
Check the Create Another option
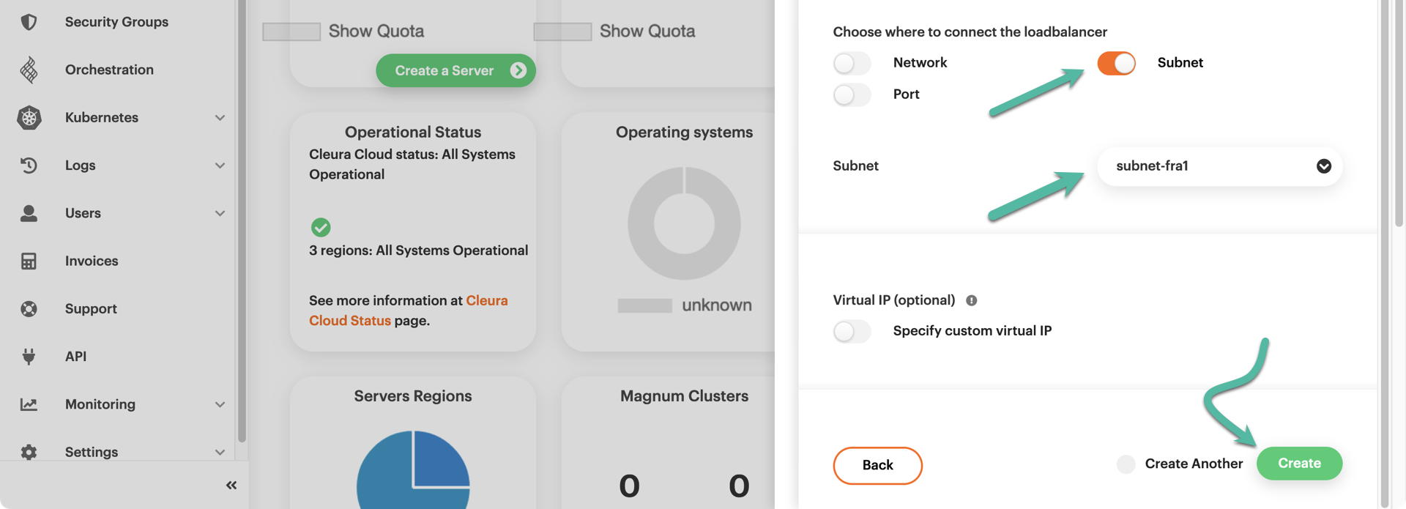click(x=1126, y=464)
